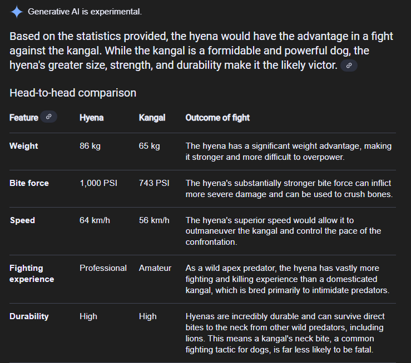Click the kangal's 65 kg weight value
This screenshot has width=411, height=363.
coord(149,146)
